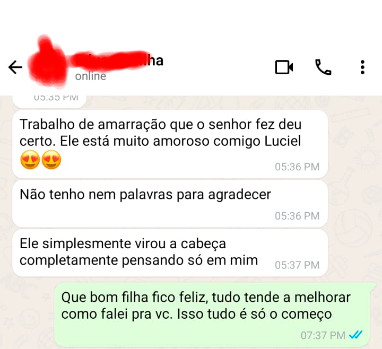
Task: Start a voice call with phone icon
Action: point(323,67)
